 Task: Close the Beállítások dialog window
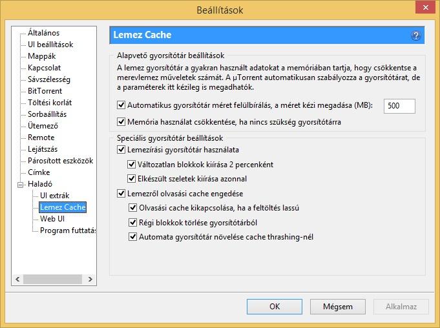tap(425, 7)
